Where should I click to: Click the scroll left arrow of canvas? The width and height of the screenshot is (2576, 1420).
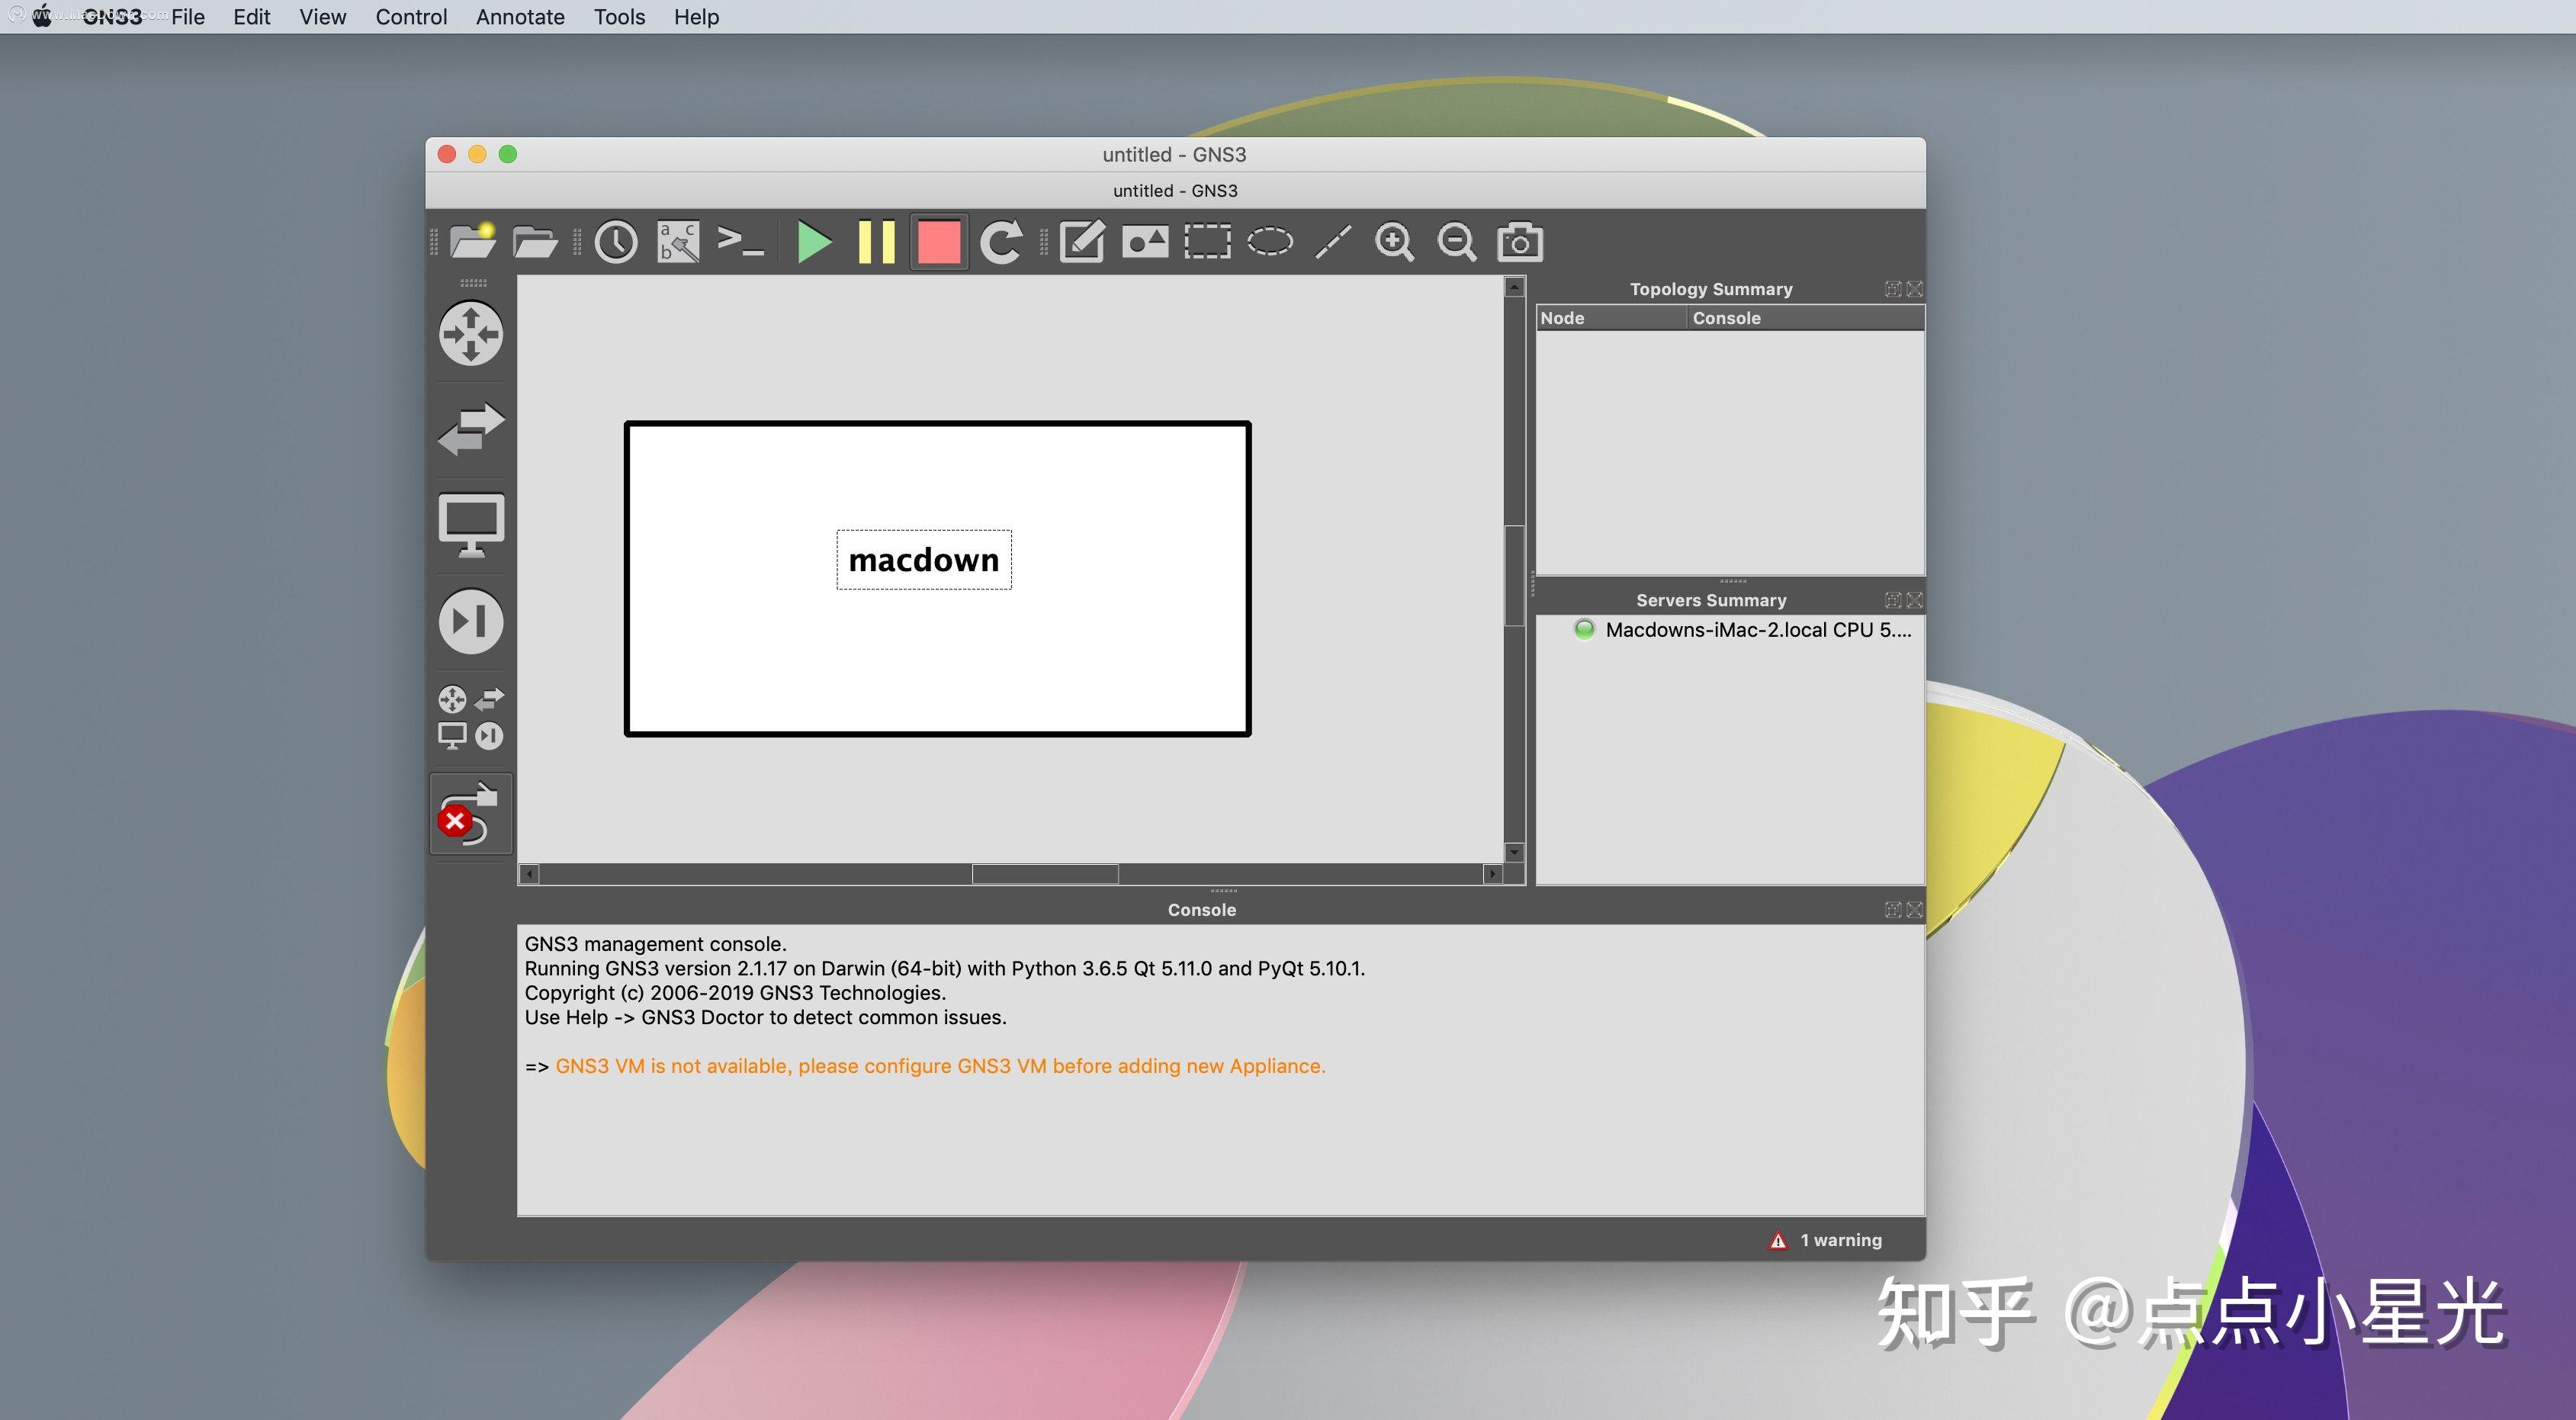pyautogui.click(x=529, y=874)
